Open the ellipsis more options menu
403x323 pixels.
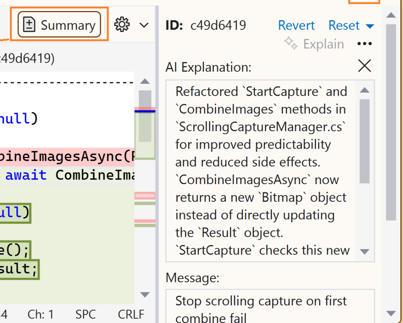364,44
